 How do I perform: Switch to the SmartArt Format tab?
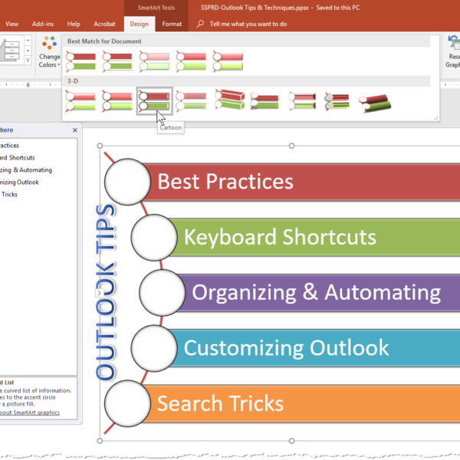pyautogui.click(x=172, y=24)
